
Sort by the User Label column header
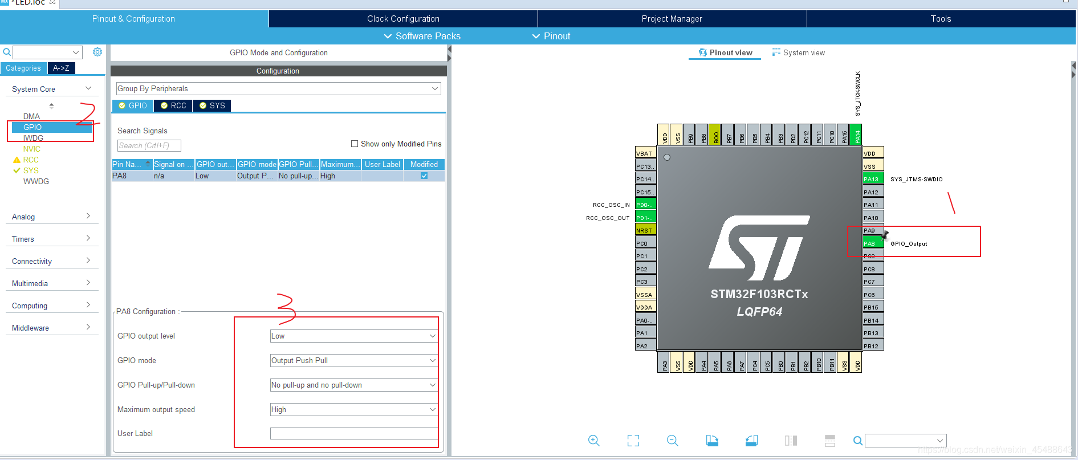[382, 164]
